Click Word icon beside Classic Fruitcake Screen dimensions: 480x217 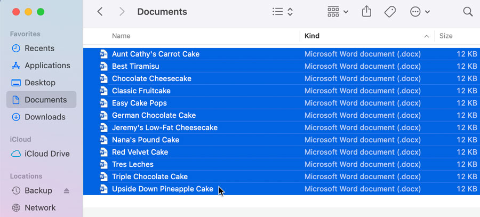click(104, 91)
